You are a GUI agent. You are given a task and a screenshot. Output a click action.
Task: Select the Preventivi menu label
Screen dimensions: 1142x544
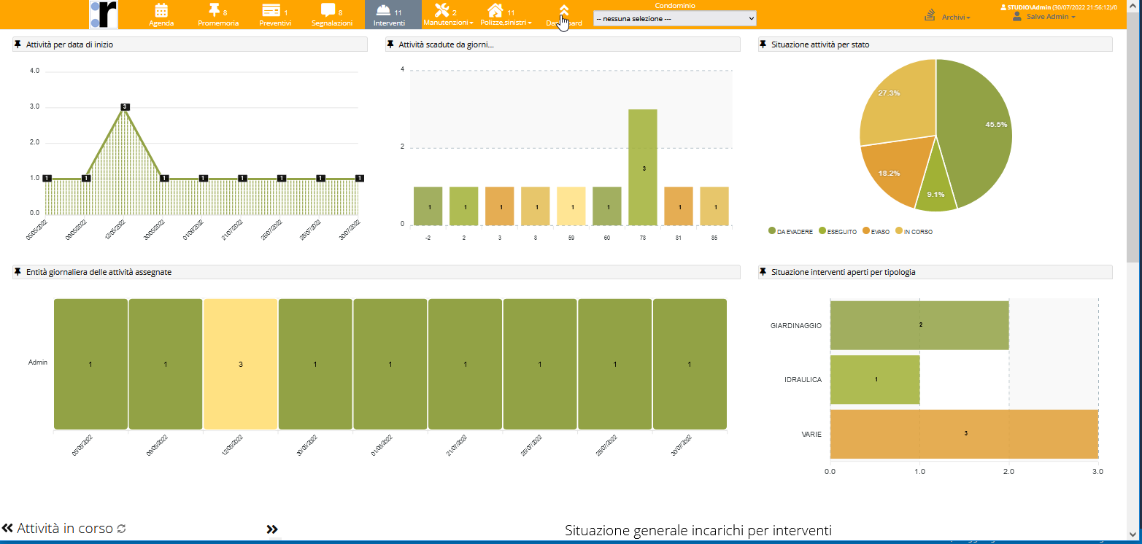pos(275,23)
